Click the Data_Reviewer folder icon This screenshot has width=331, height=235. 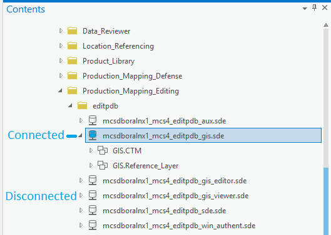73,31
